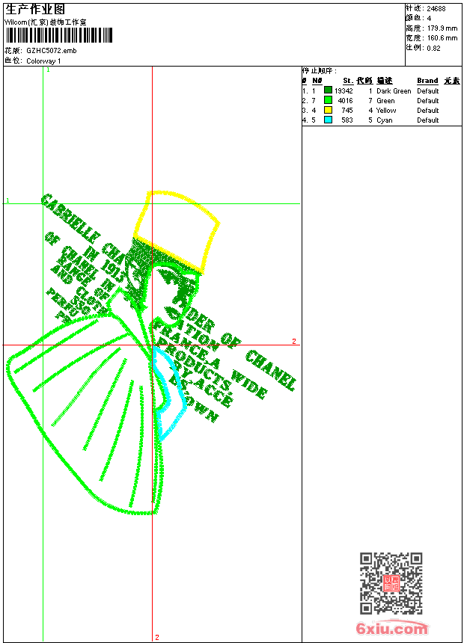Image resolution: width=464 pixels, height=643 pixels.
Task: Select the width value 160.6 mm
Action: tap(442, 38)
